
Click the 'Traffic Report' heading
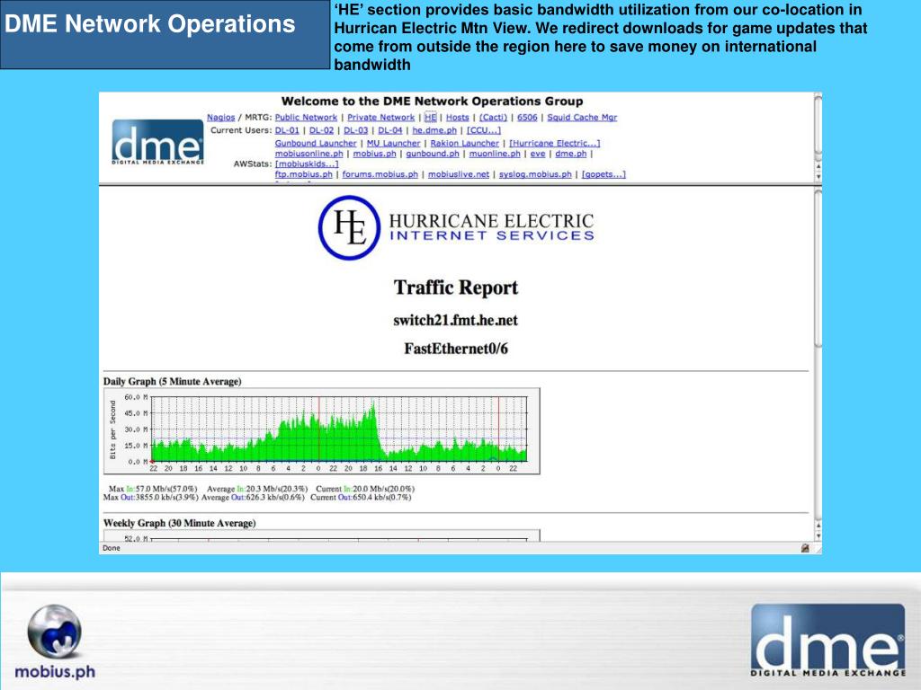[456, 287]
